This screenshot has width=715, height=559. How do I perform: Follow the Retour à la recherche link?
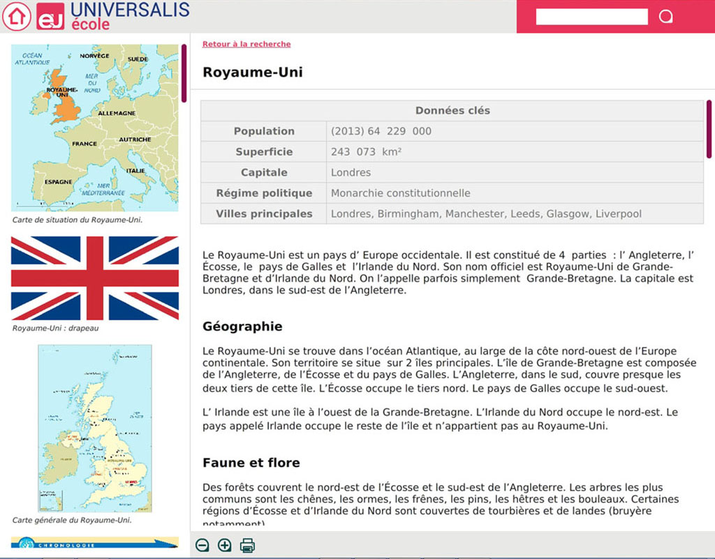pyautogui.click(x=246, y=44)
